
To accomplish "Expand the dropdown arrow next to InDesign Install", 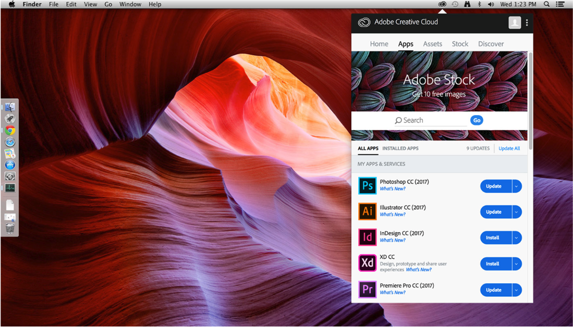I will [517, 238].
